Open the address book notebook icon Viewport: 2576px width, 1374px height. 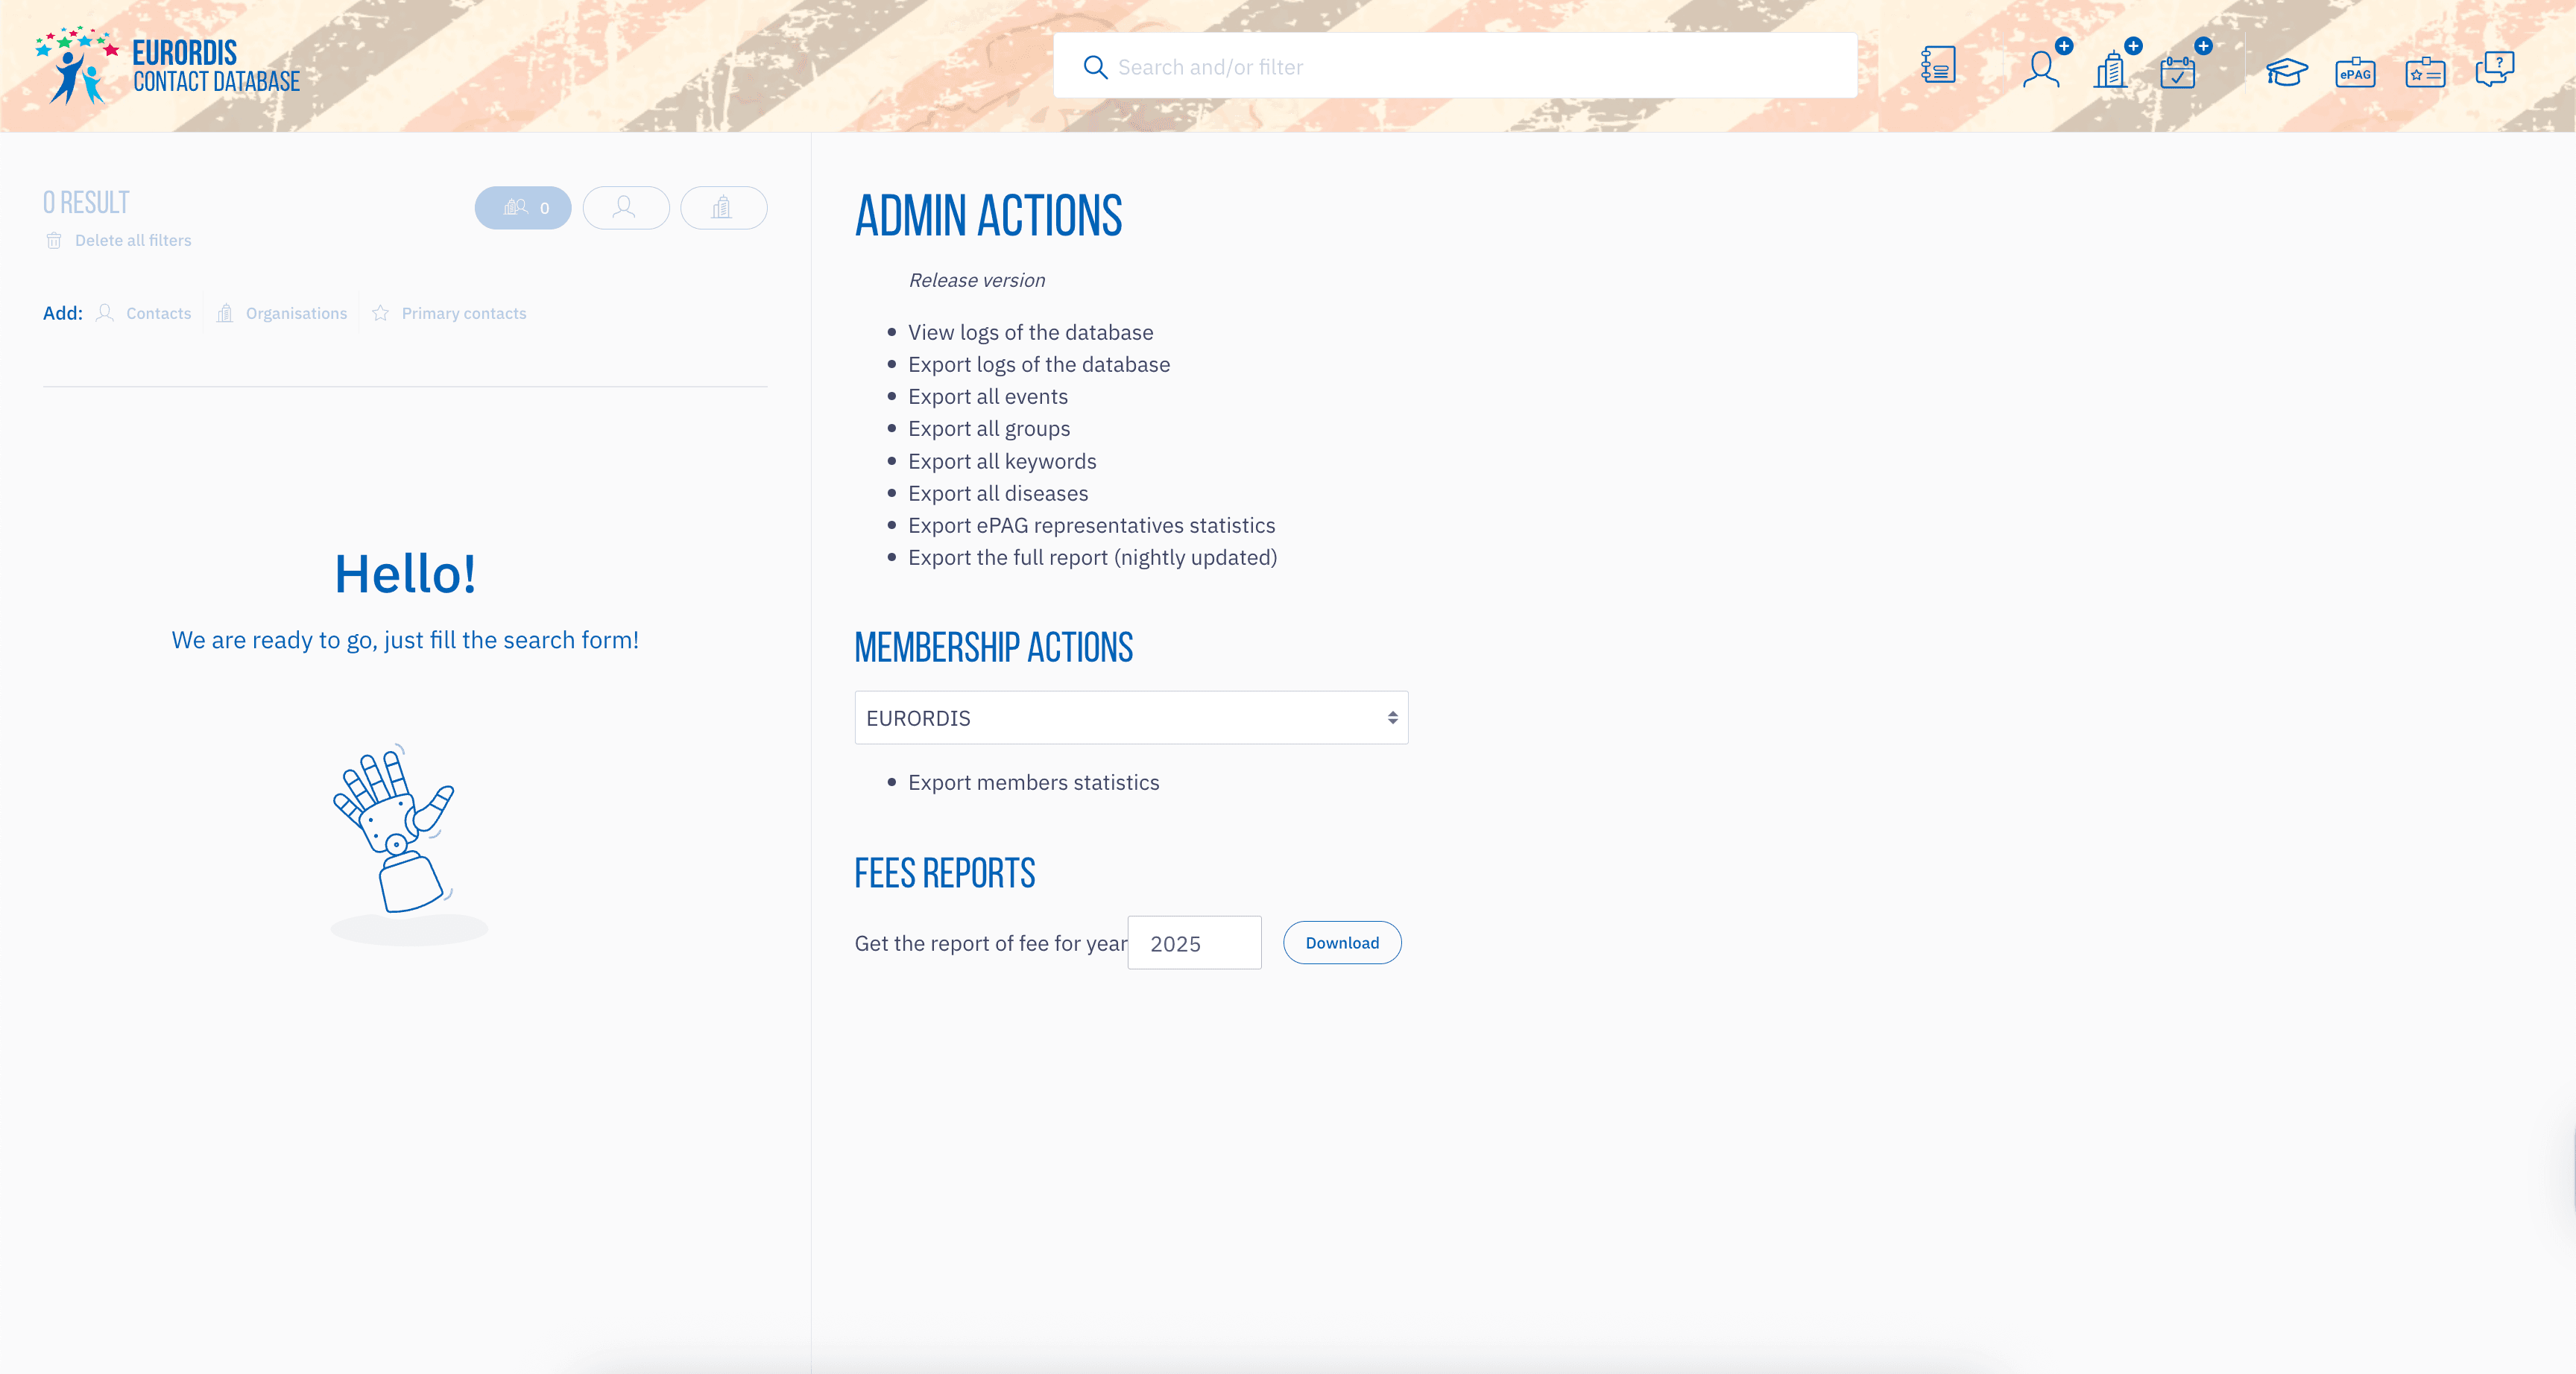pos(1938,66)
